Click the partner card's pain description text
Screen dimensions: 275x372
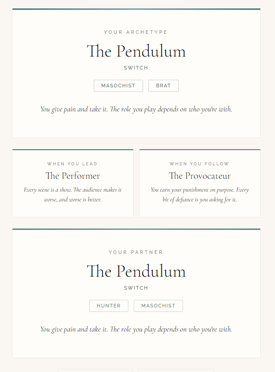click(136, 329)
